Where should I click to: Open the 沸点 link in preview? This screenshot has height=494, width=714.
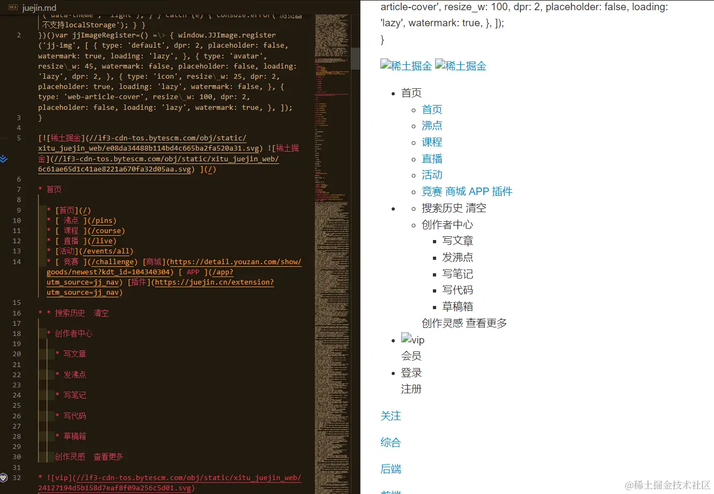coord(432,125)
